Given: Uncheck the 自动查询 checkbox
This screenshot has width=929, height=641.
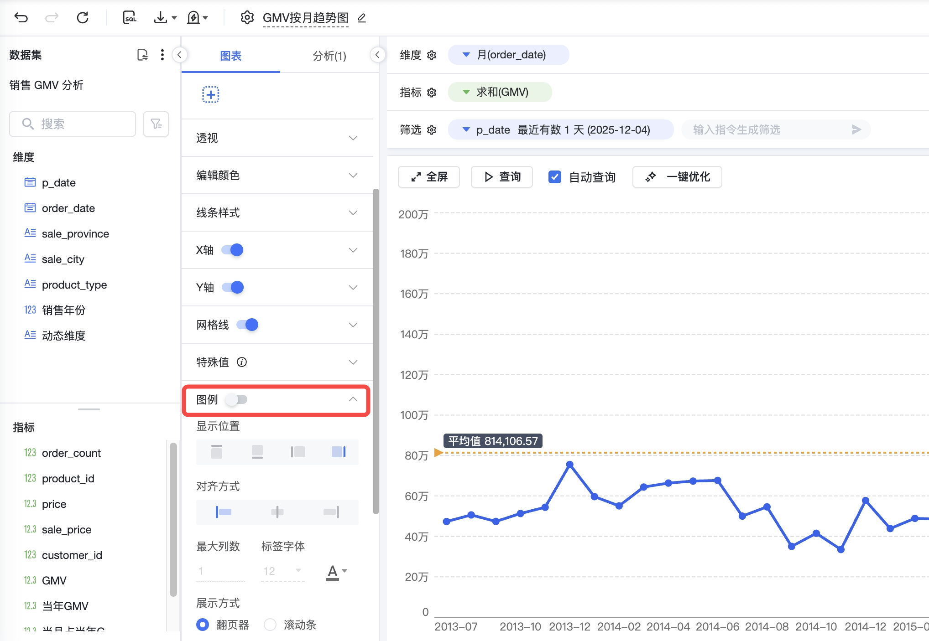Looking at the screenshot, I should point(555,177).
